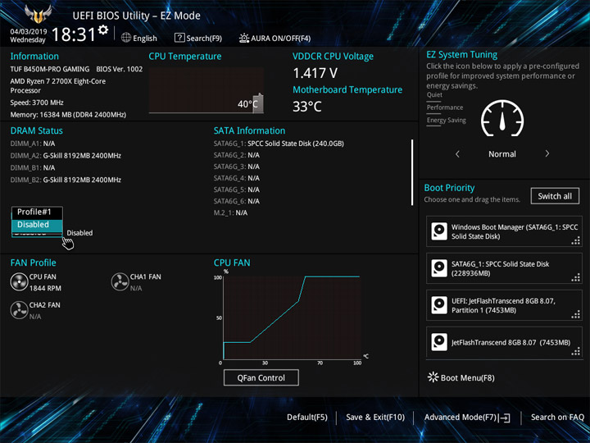
Task: Click the TUF logo icon
Action: pos(38,14)
